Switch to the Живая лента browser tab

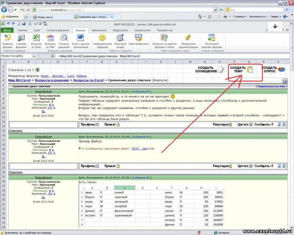pos(53,17)
